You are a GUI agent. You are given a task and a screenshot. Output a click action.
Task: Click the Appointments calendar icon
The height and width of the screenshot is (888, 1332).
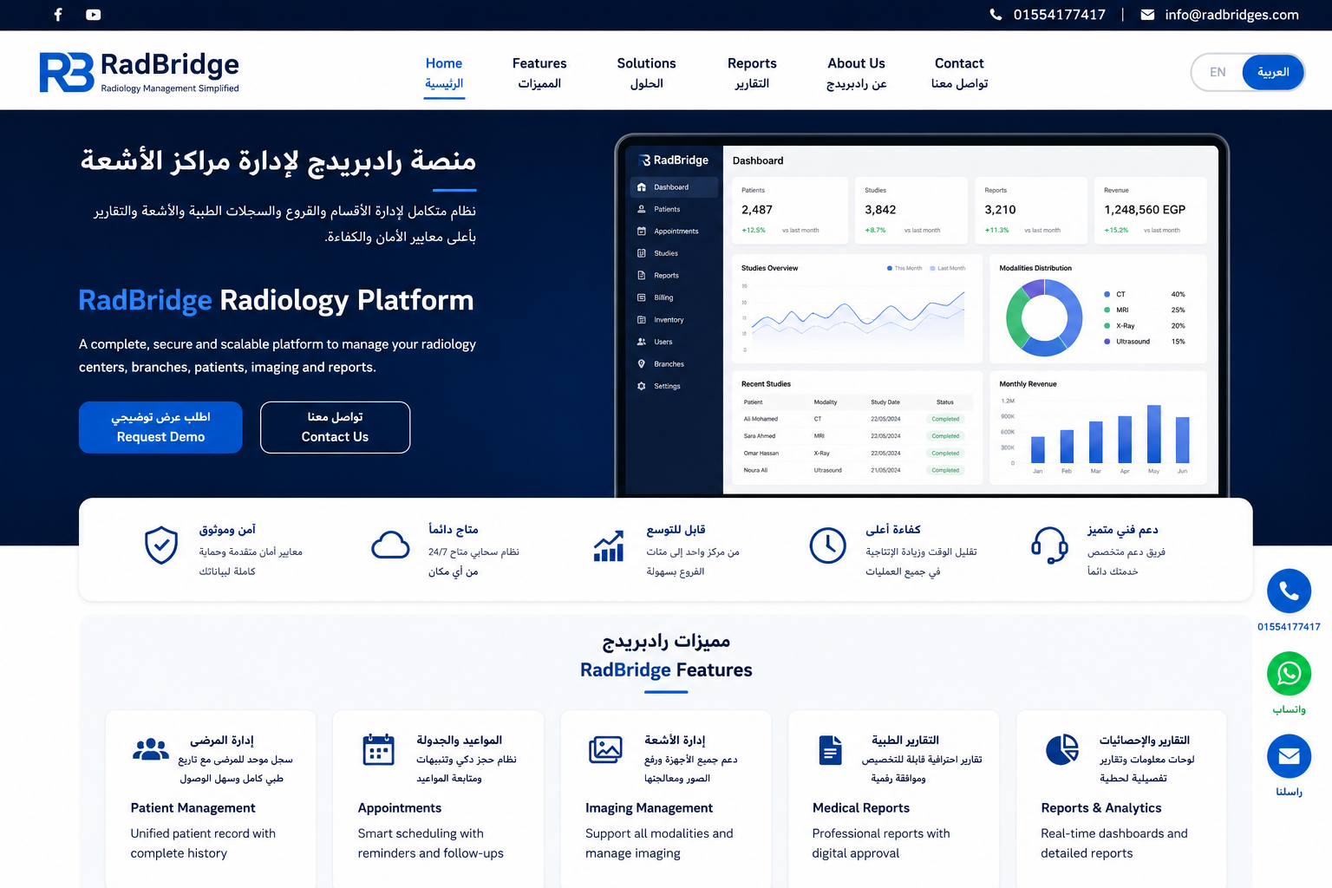pos(378,750)
